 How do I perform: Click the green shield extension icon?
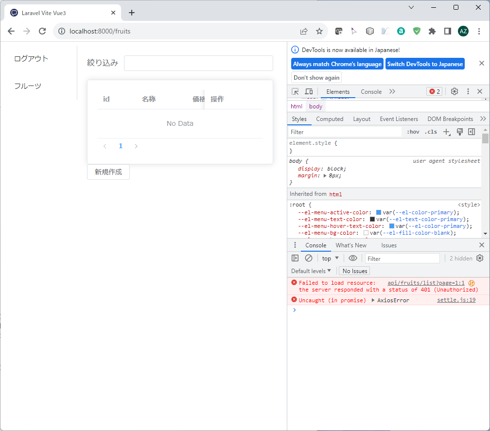417,31
